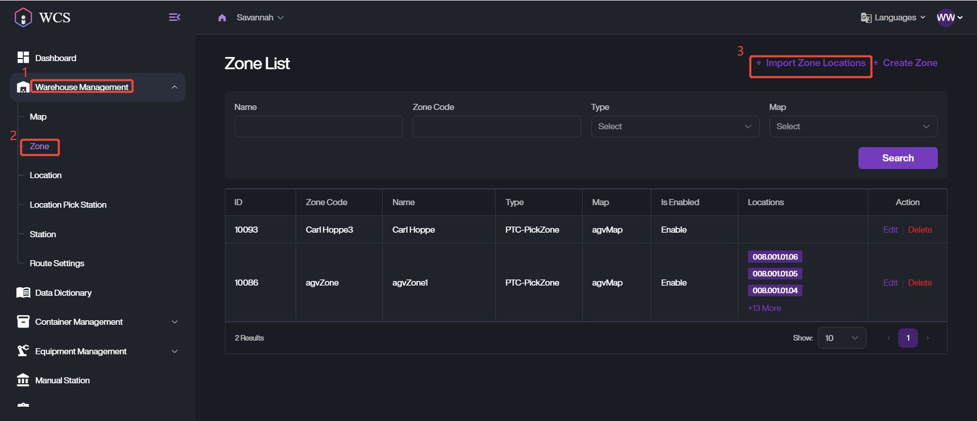Change the Show 10 page size dropdown
The height and width of the screenshot is (421, 977).
pyautogui.click(x=841, y=338)
